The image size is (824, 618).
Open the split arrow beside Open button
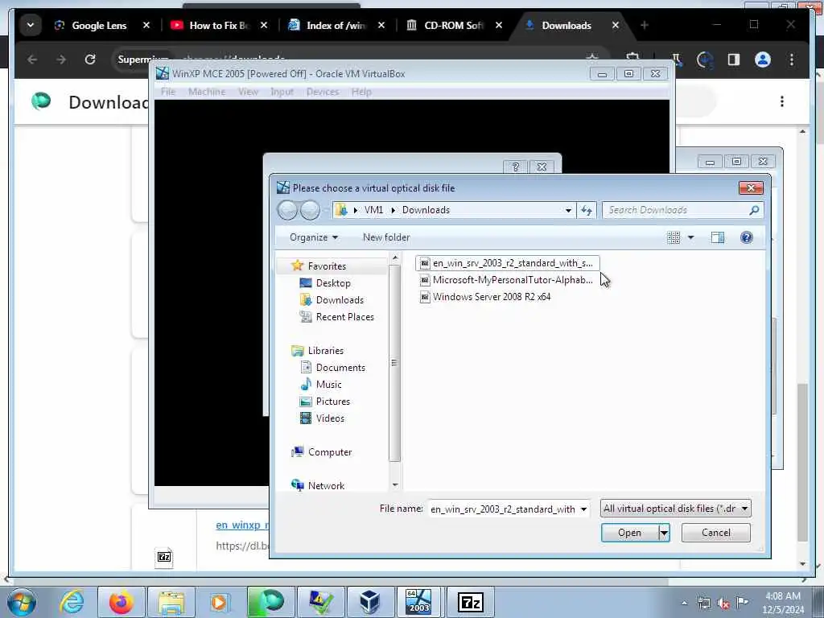pos(664,533)
